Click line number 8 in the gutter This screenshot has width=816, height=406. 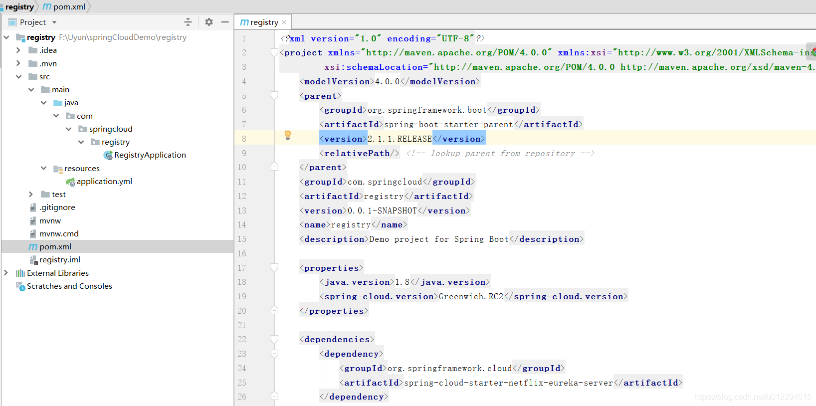[x=244, y=139]
